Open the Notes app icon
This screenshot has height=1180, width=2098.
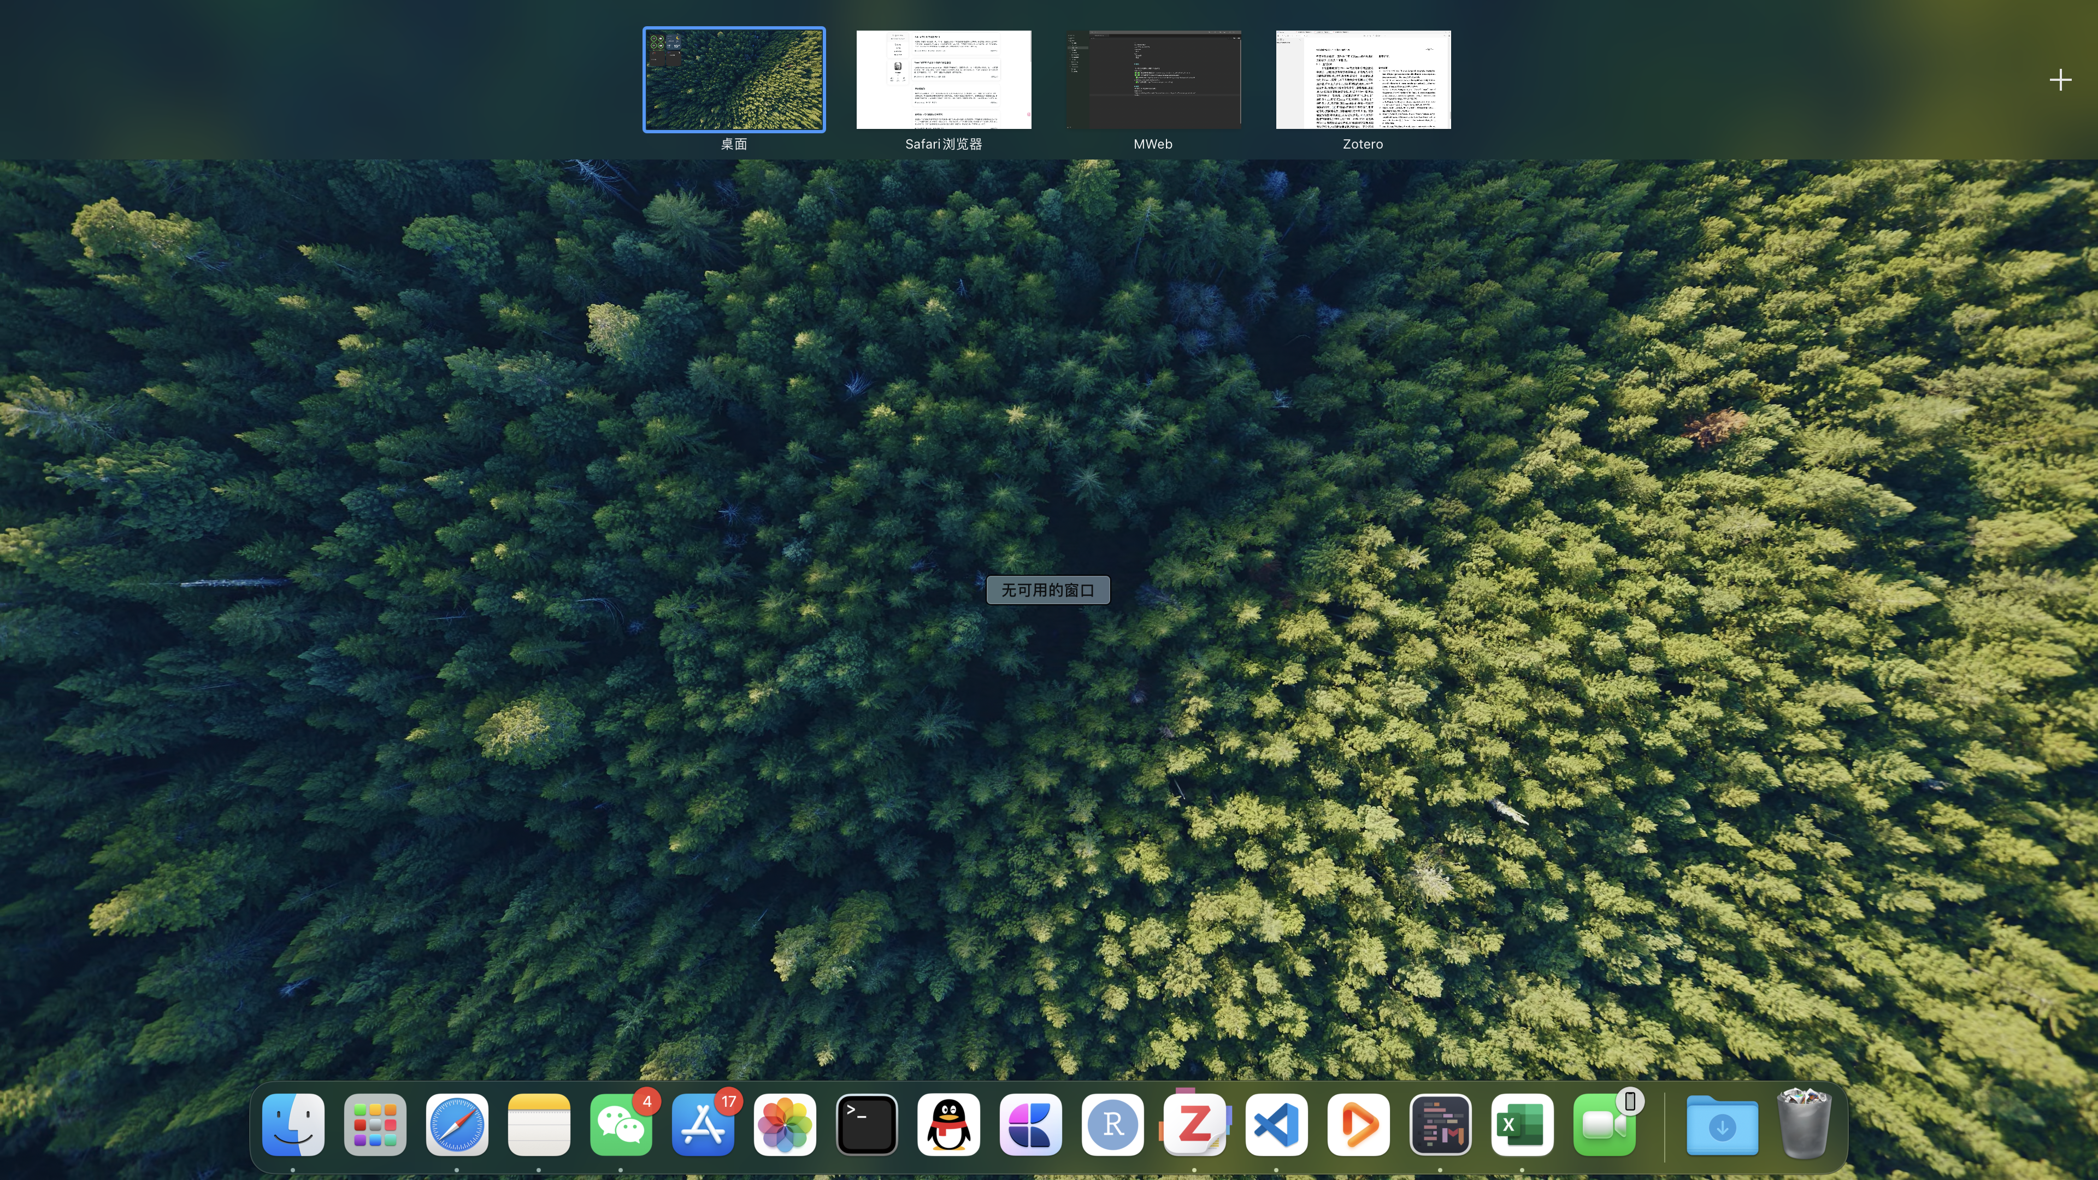click(x=538, y=1125)
